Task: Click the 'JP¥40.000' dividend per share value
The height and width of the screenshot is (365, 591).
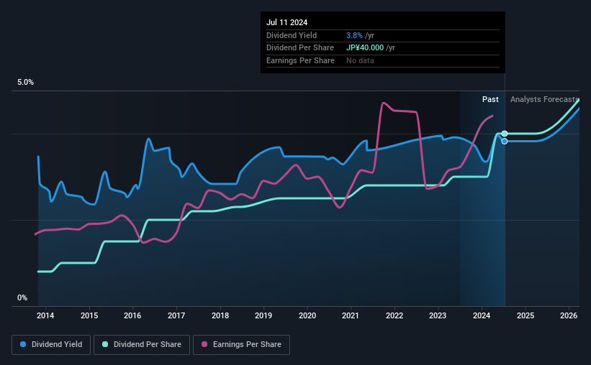Action: [x=365, y=48]
